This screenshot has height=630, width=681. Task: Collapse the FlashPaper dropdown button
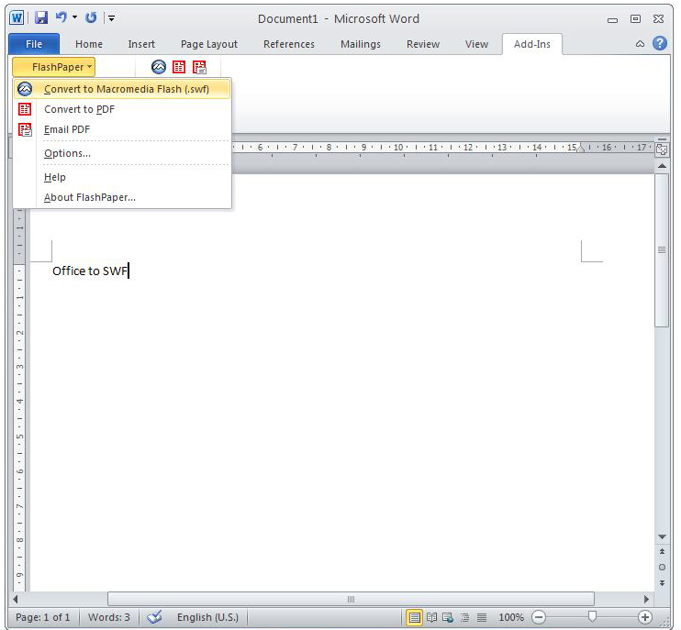click(54, 67)
